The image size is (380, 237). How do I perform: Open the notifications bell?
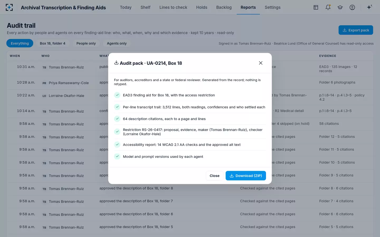(328, 7)
